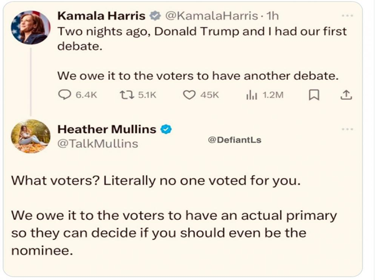Image resolution: width=375 pixels, height=280 pixels.
Task: Visit the @KamalaHarris handle link
Action: coord(205,16)
